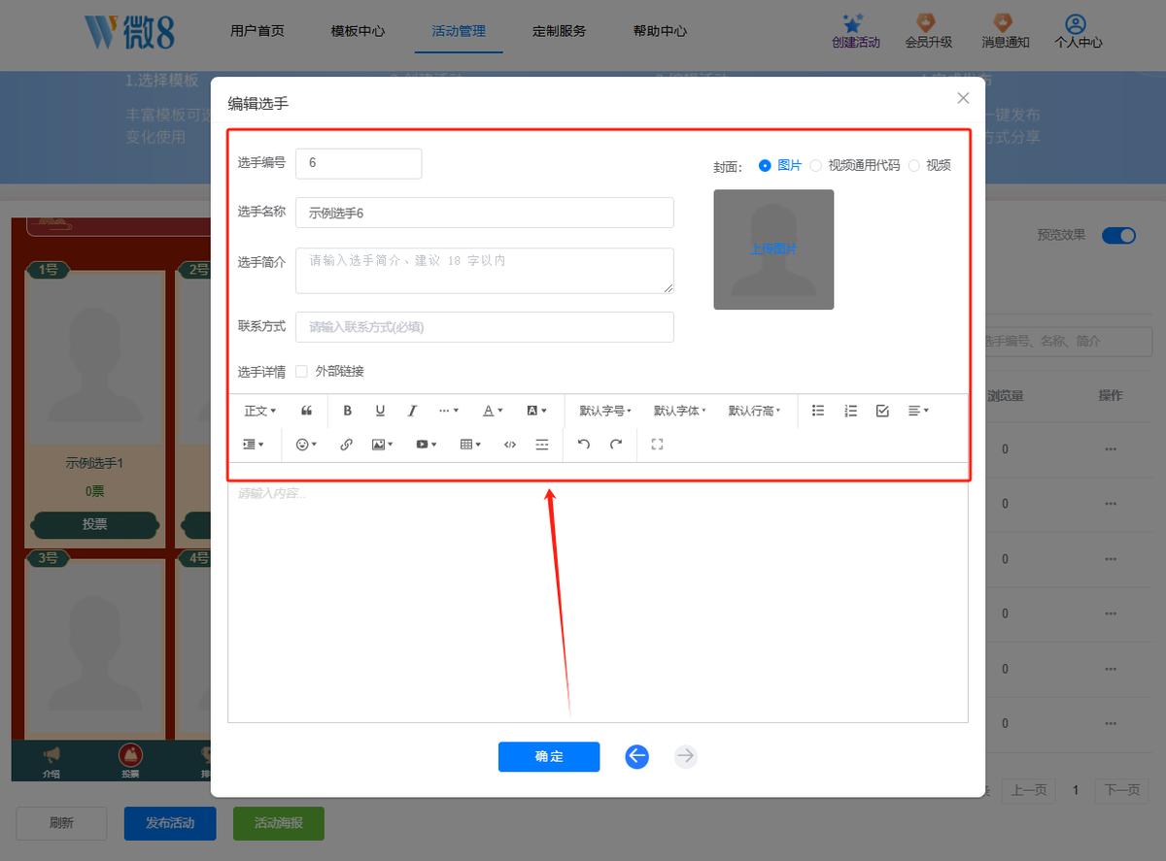Viewport: 1166px width, 861px height.
Task: Apply underline formatting
Action: (x=380, y=411)
